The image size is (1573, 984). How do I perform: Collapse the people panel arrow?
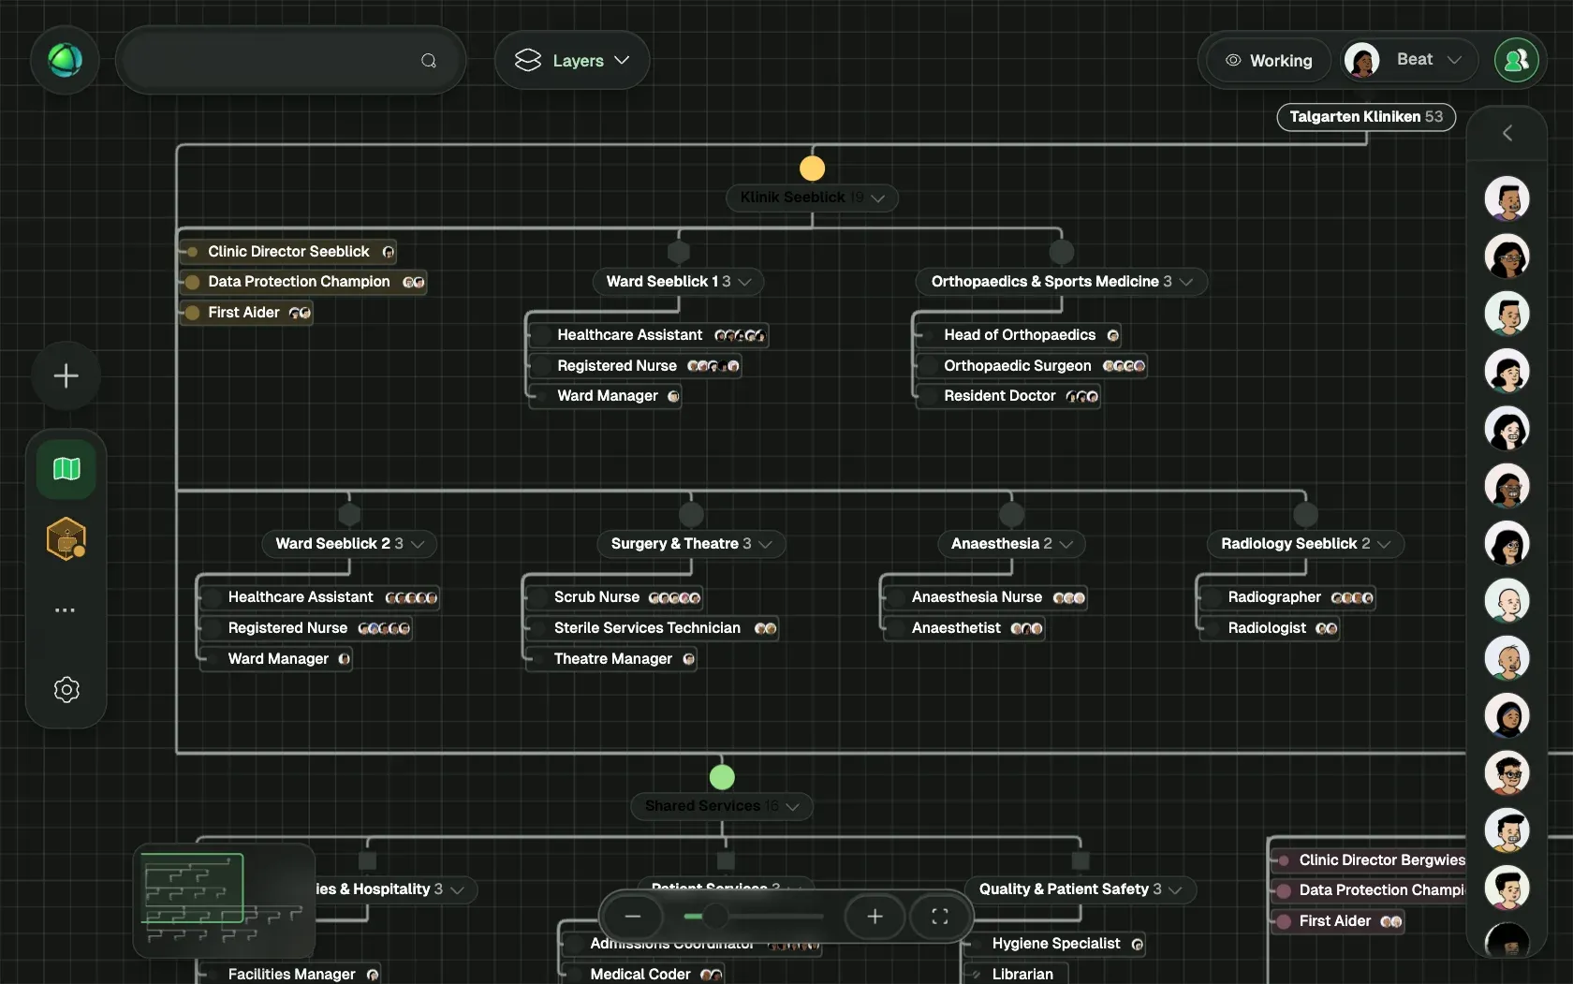tap(1507, 133)
